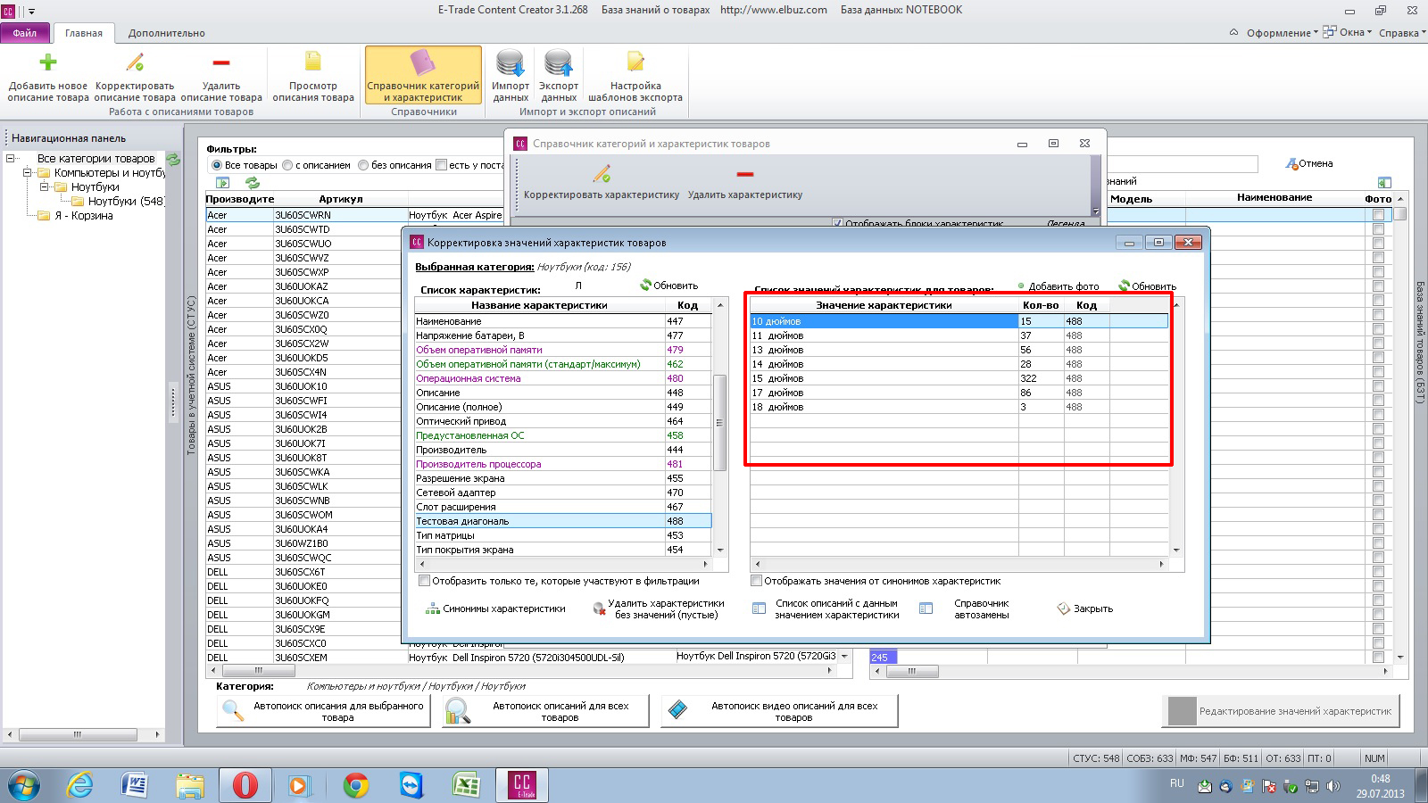Select Все товары radio filter

click(217, 165)
